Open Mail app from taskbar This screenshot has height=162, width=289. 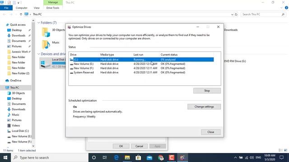[149, 157]
